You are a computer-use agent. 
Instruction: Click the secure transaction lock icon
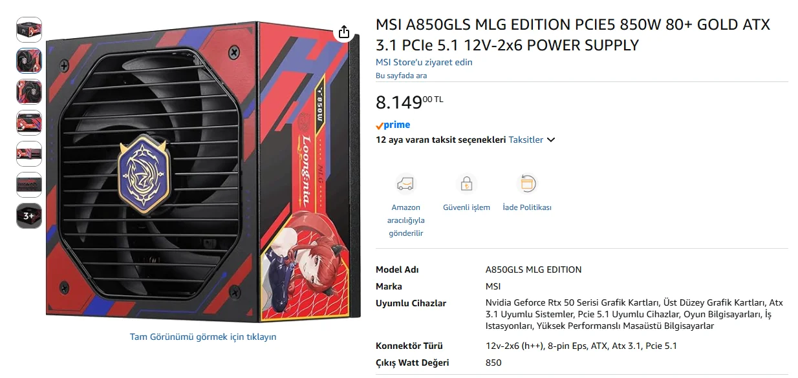pos(466,184)
